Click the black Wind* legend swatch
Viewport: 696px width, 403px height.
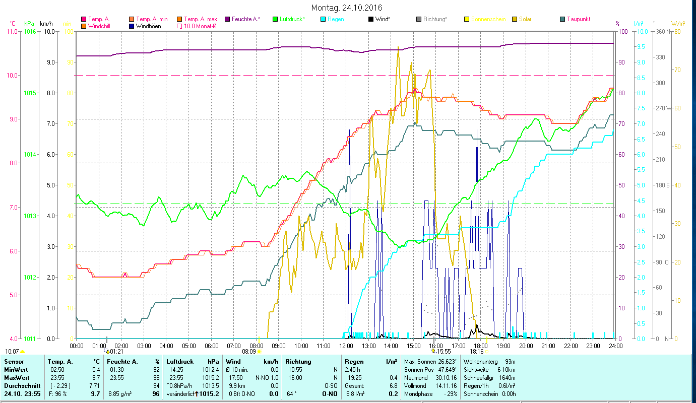pyautogui.click(x=370, y=19)
